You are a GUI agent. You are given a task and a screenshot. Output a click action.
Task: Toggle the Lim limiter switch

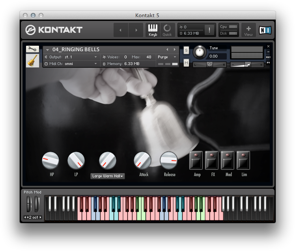[243, 160]
